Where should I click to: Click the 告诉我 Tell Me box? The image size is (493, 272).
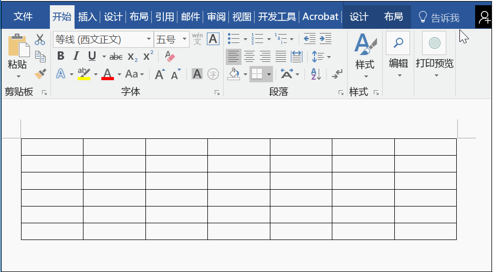tap(439, 18)
